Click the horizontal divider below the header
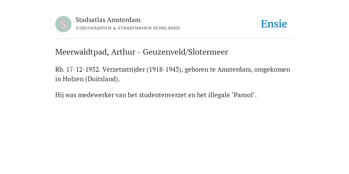349x174 pixels. (174, 39)
